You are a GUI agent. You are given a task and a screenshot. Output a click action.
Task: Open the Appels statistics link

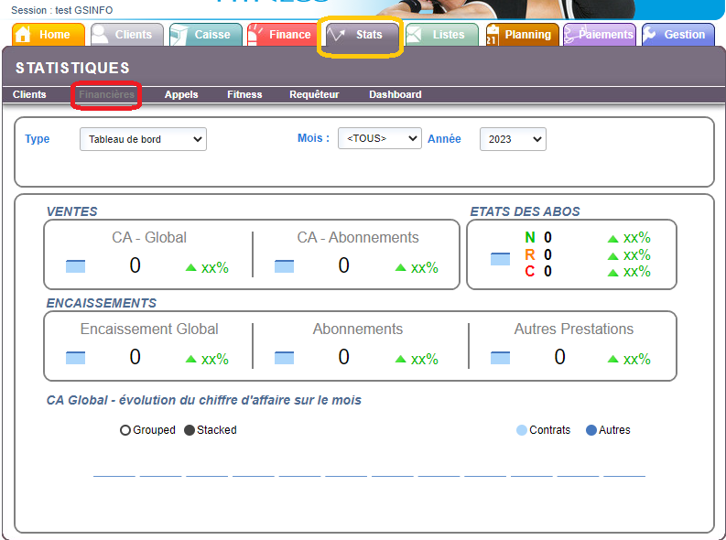click(x=181, y=94)
